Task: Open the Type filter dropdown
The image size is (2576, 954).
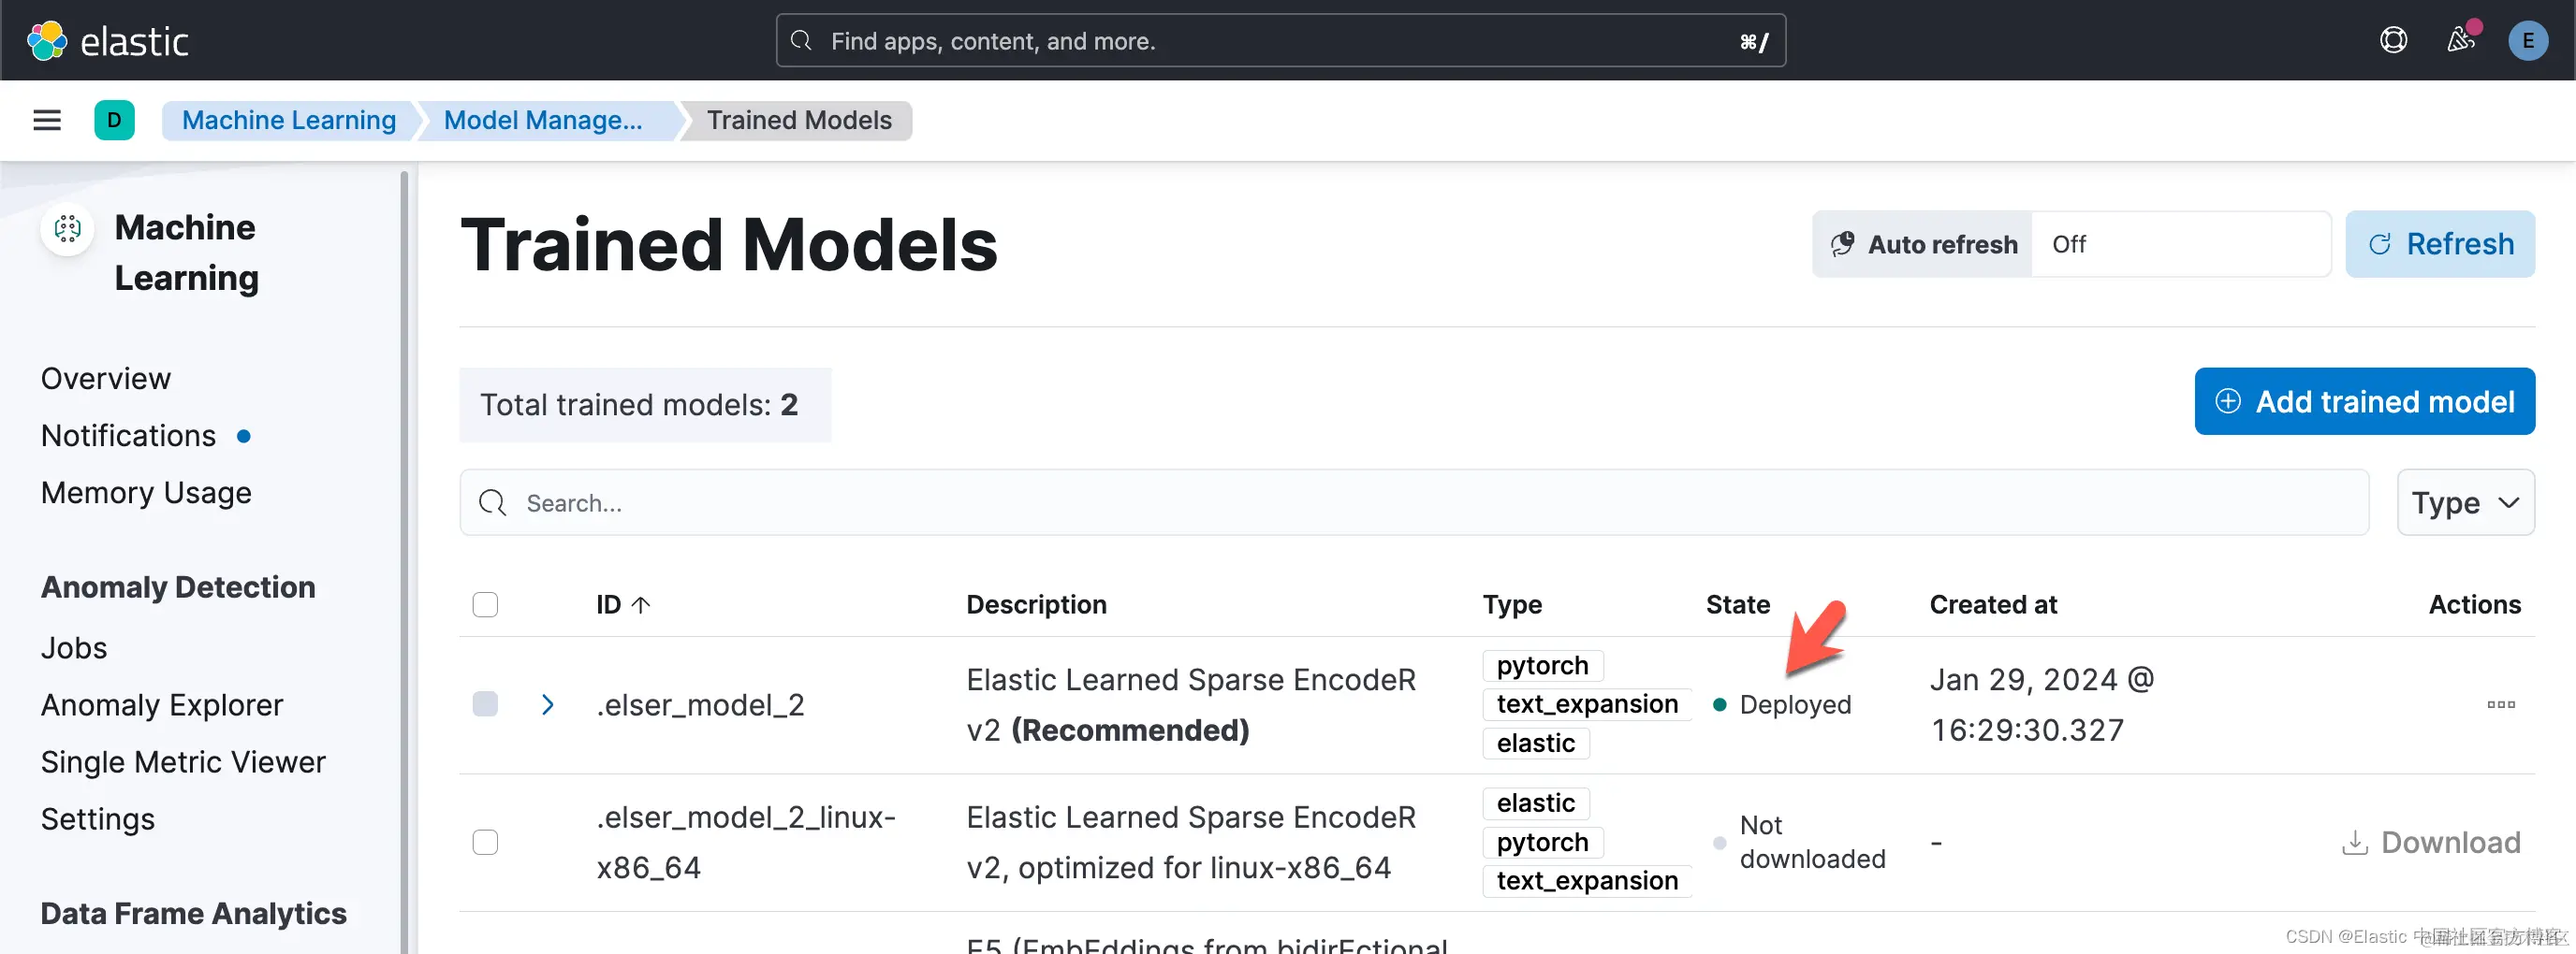Action: [x=2464, y=502]
